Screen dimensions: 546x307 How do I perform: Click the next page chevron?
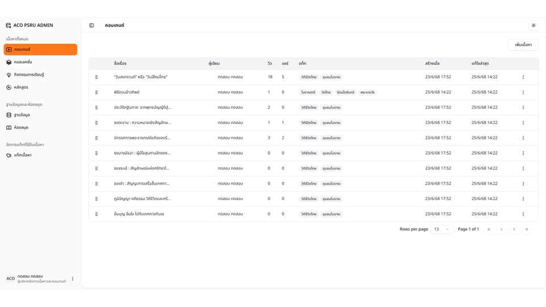[x=514, y=229]
